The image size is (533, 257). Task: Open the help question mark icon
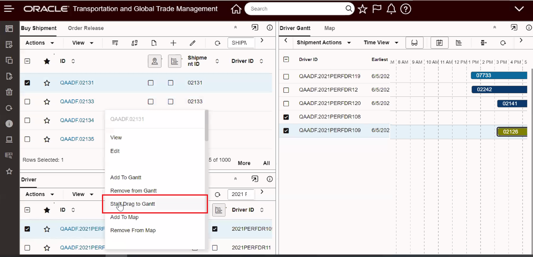pos(405,9)
